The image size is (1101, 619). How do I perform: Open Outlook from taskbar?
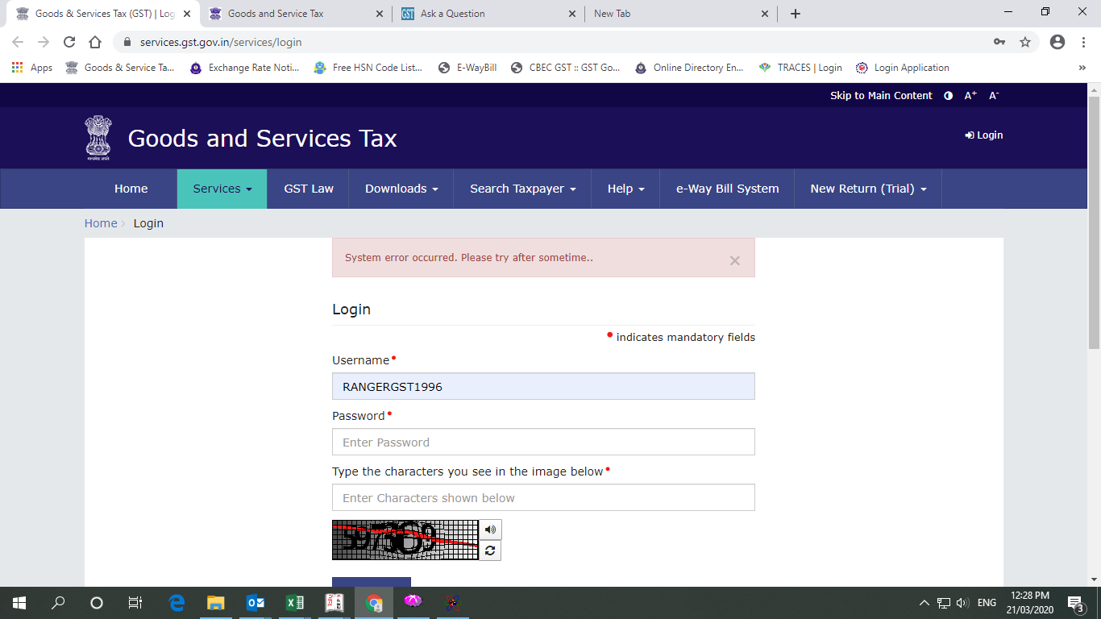(255, 603)
